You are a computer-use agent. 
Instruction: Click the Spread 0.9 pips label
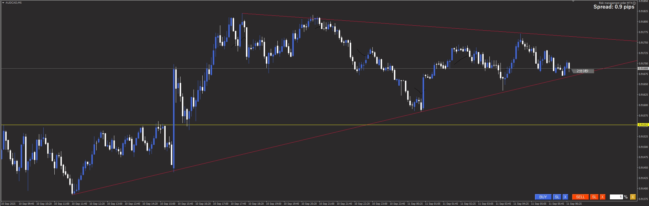[x=614, y=7]
